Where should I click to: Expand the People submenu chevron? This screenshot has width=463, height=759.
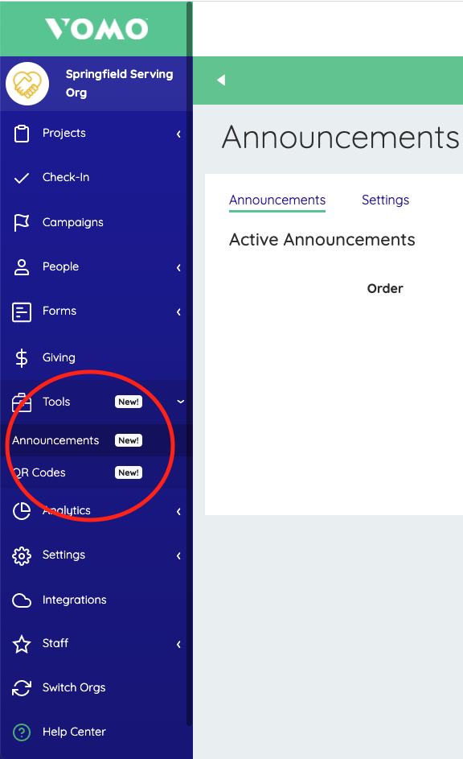tap(178, 267)
